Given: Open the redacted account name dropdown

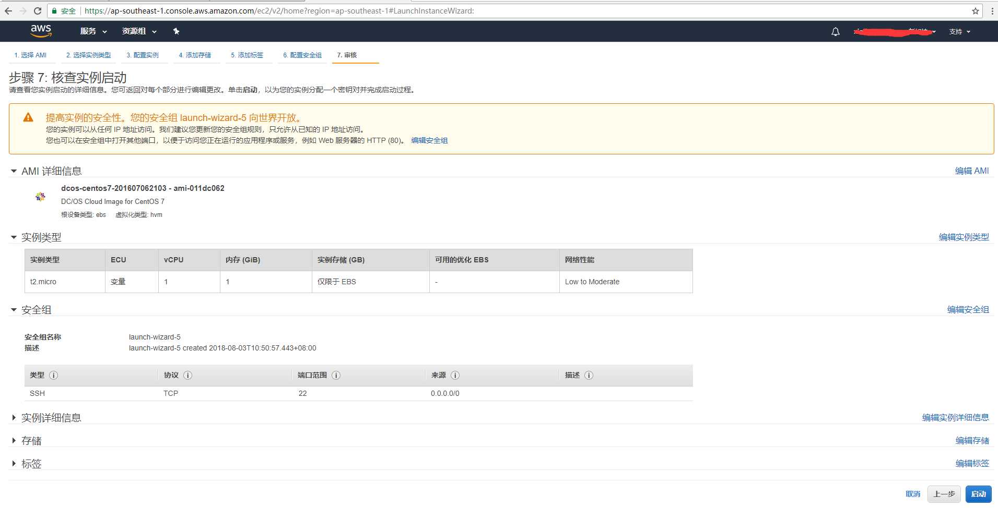Looking at the screenshot, I should (x=895, y=32).
